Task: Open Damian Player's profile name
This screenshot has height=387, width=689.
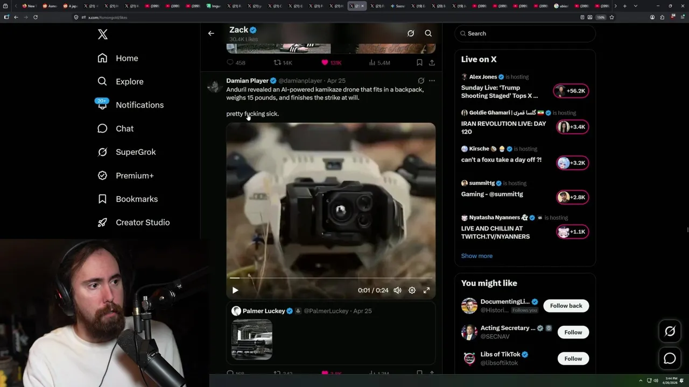Action: [247, 81]
